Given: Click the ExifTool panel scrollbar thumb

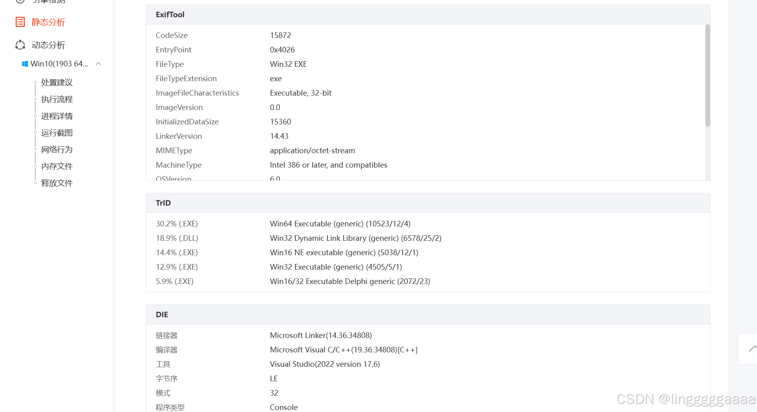Looking at the screenshot, I should point(707,75).
